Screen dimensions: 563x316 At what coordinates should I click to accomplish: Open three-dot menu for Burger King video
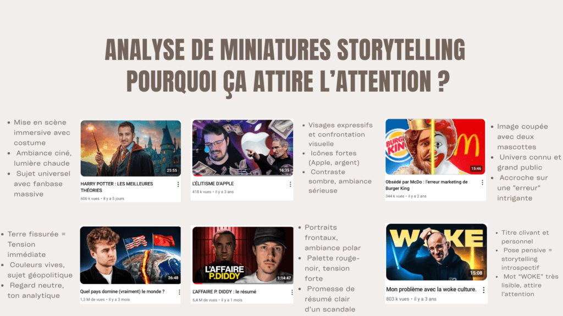[x=482, y=182]
